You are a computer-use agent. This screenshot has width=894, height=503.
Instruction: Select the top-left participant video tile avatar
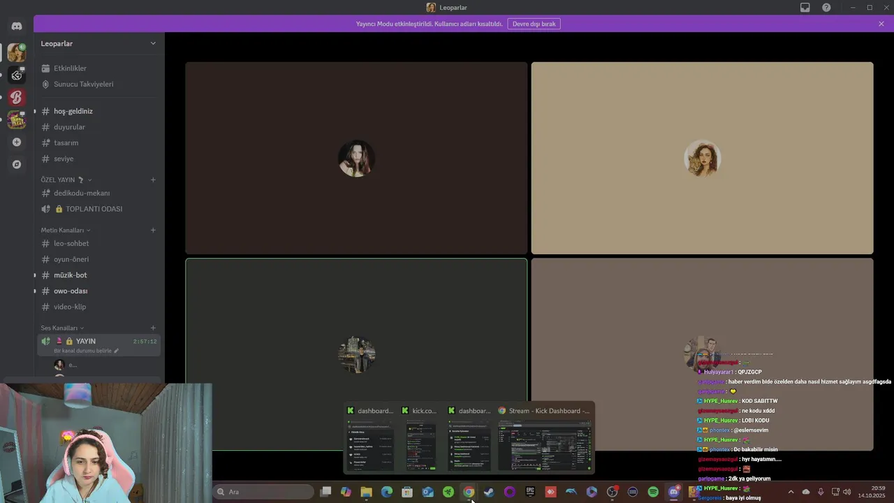[x=356, y=159]
